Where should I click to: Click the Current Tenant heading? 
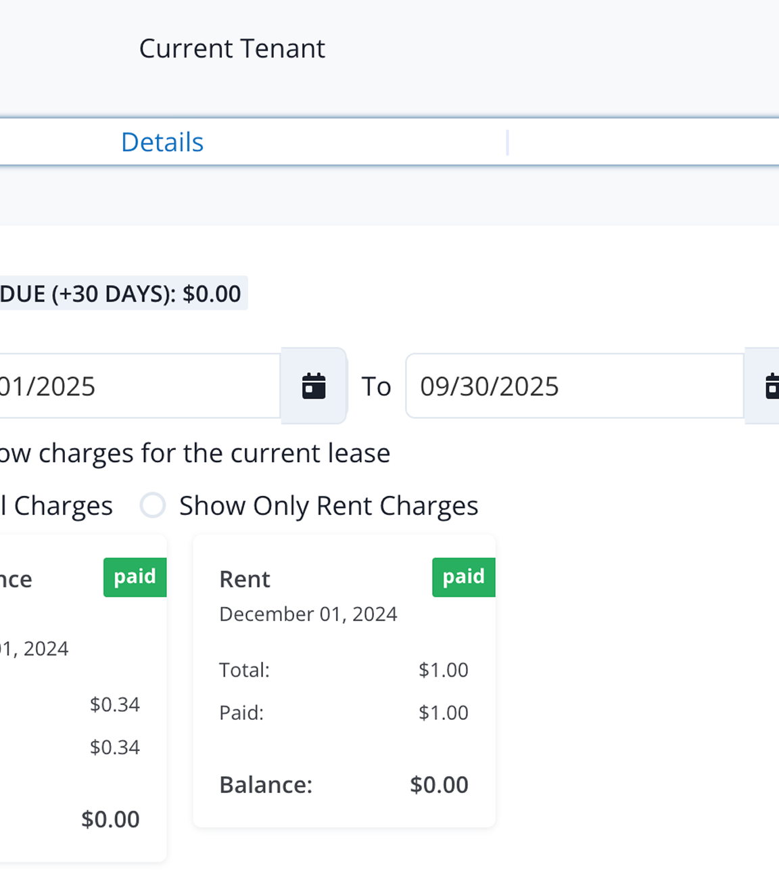[232, 49]
